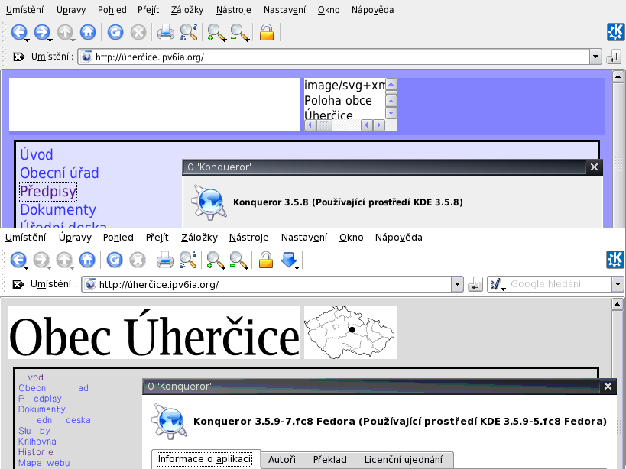
Task: Click the Go button beside the upper location bar
Action: (614, 57)
